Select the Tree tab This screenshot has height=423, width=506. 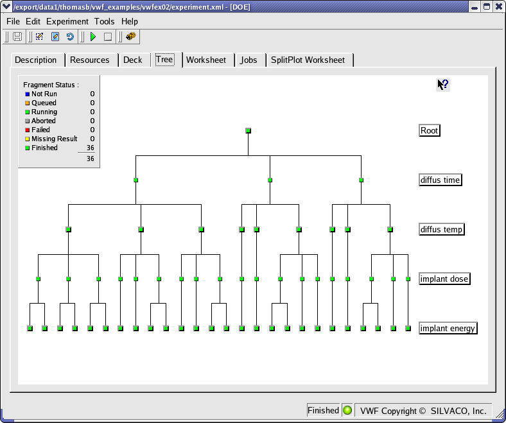coord(164,59)
